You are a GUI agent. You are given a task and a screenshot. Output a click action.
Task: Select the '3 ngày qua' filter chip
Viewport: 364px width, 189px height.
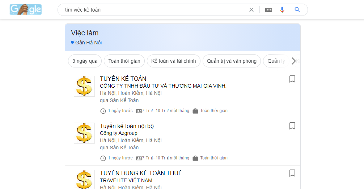[x=85, y=61]
